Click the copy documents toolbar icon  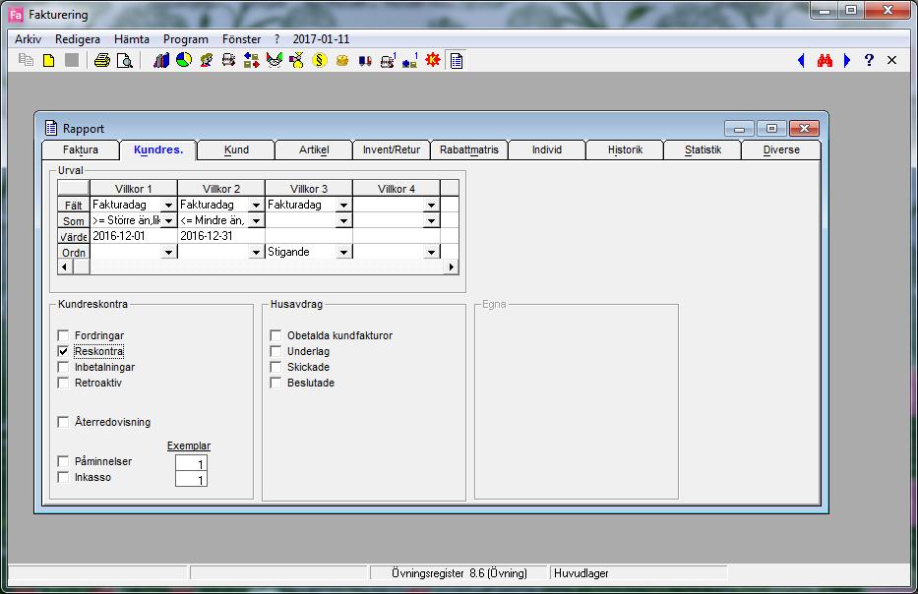point(26,60)
